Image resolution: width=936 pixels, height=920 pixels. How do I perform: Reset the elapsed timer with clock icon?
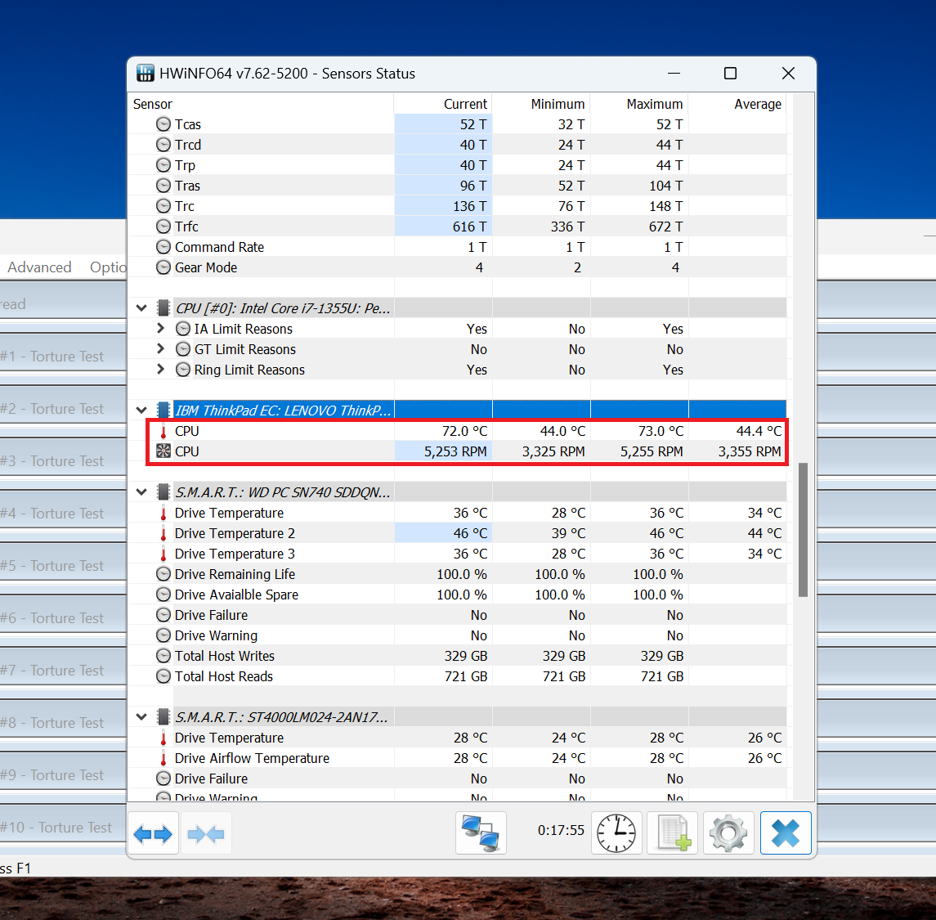click(x=616, y=833)
